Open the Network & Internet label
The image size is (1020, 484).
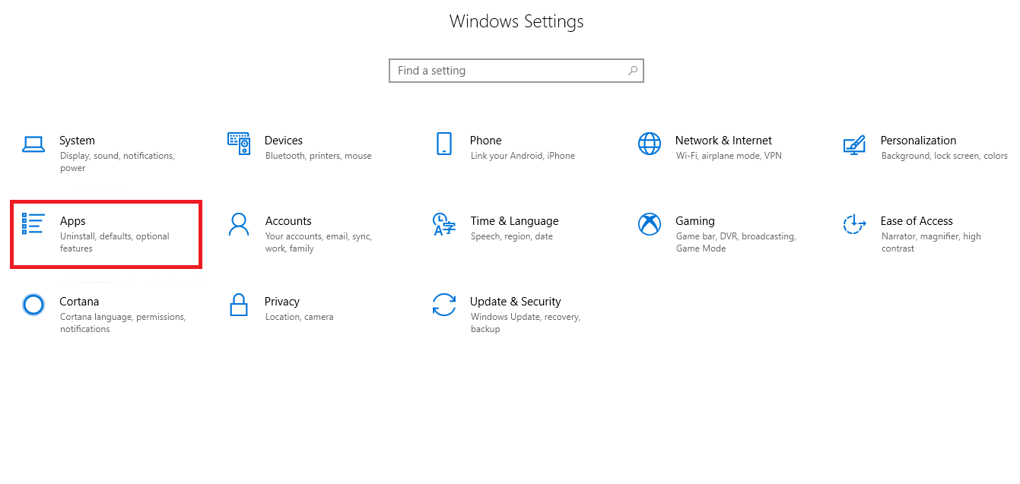[723, 141]
